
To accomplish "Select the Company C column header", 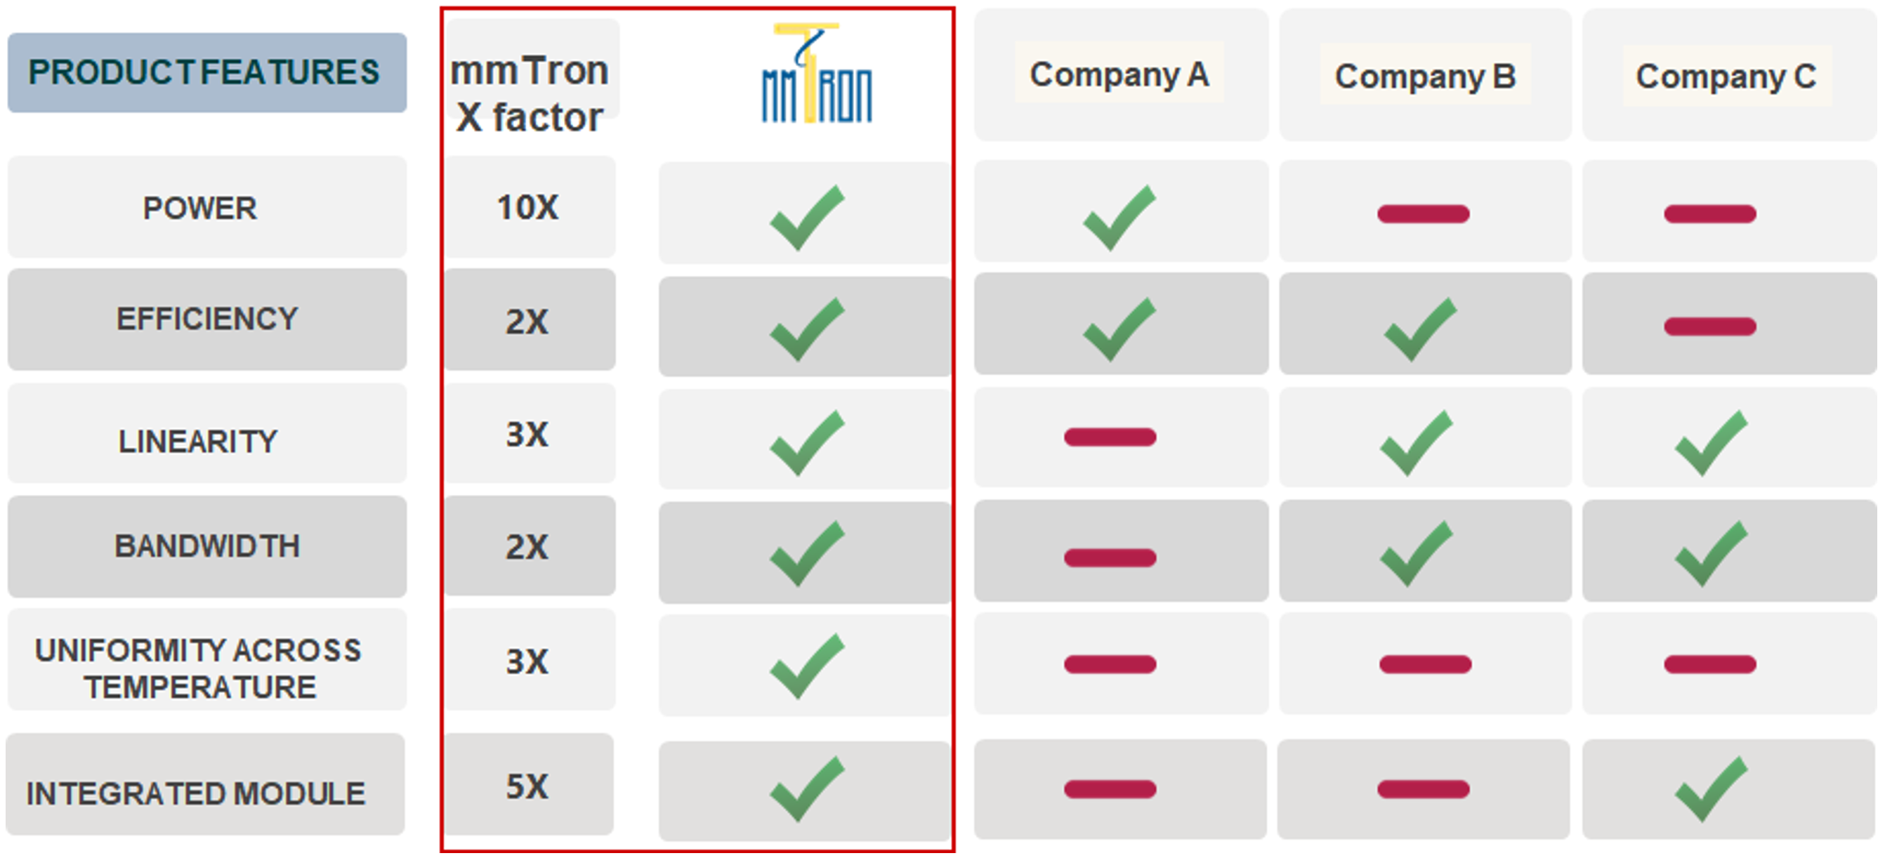I will (1727, 76).
